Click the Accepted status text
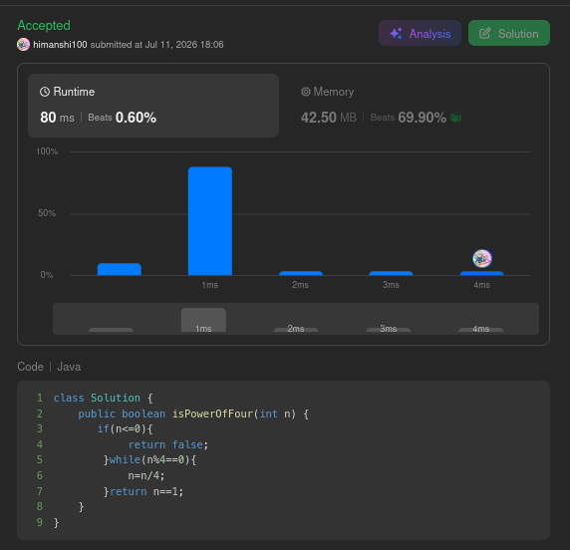 (x=44, y=26)
